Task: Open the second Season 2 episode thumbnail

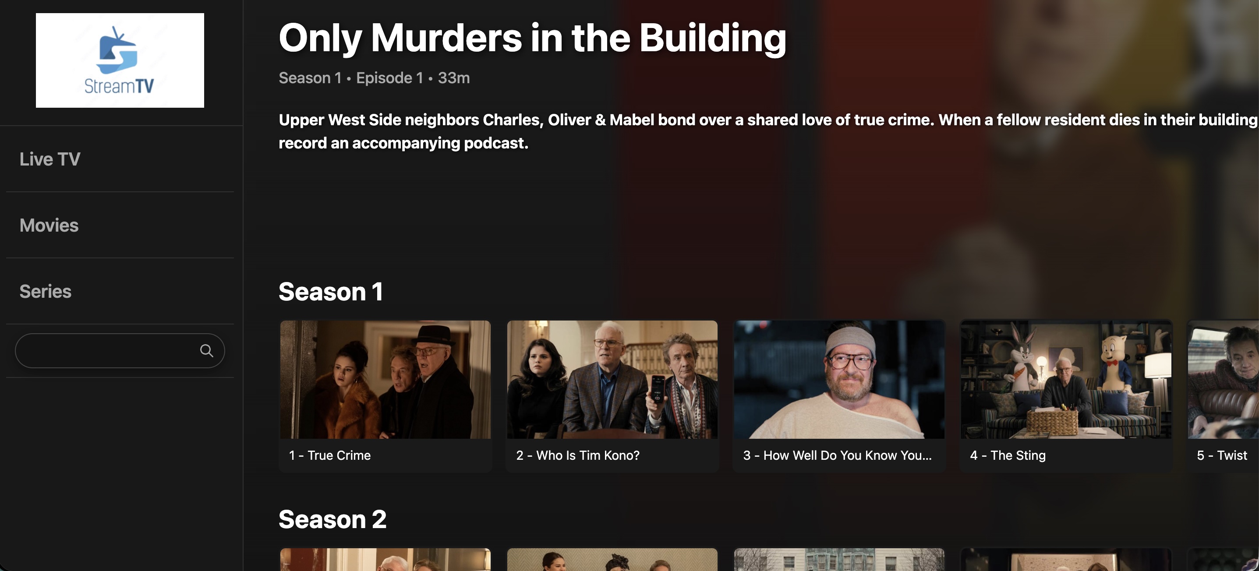Action: (612, 559)
